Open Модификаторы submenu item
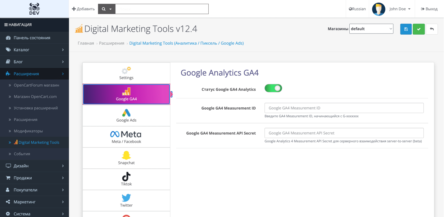 34,131
